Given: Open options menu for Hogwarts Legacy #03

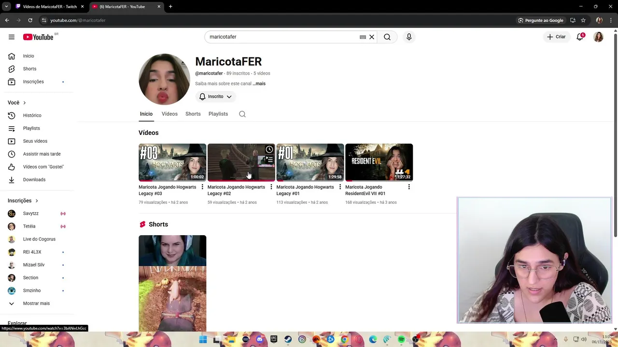Looking at the screenshot, I should pyautogui.click(x=202, y=187).
